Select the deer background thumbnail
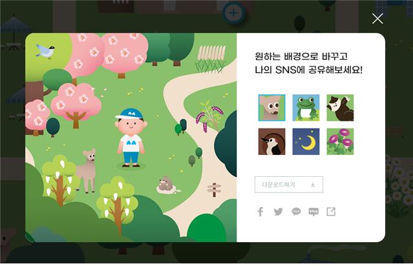 click(271, 108)
